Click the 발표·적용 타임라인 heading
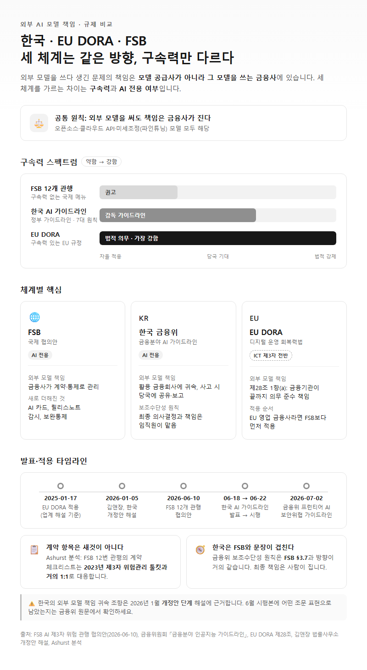367x670 pixels. [x=54, y=461]
